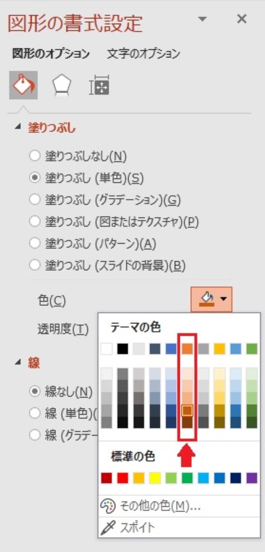This screenshot has height=552, width=265.
Task: Select 塗りつぶし (スライドの背景) radio option
Action: (x=35, y=265)
